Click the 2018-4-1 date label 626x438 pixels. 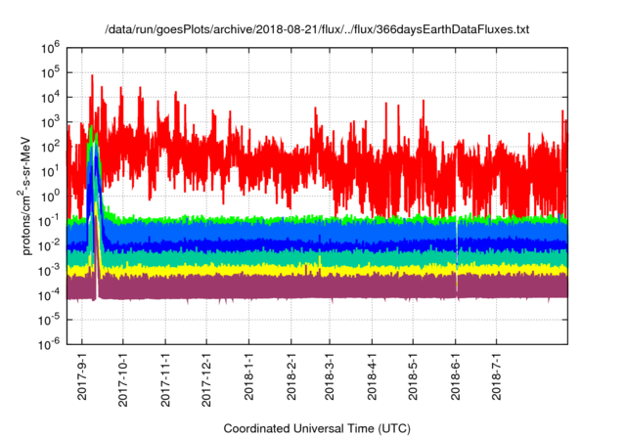click(x=372, y=376)
